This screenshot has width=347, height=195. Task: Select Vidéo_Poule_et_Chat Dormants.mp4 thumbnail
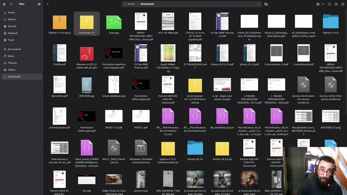(114, 180)
